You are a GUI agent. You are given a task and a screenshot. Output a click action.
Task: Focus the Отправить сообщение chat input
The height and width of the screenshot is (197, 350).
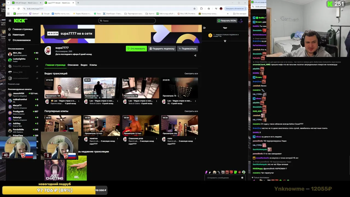223,178
